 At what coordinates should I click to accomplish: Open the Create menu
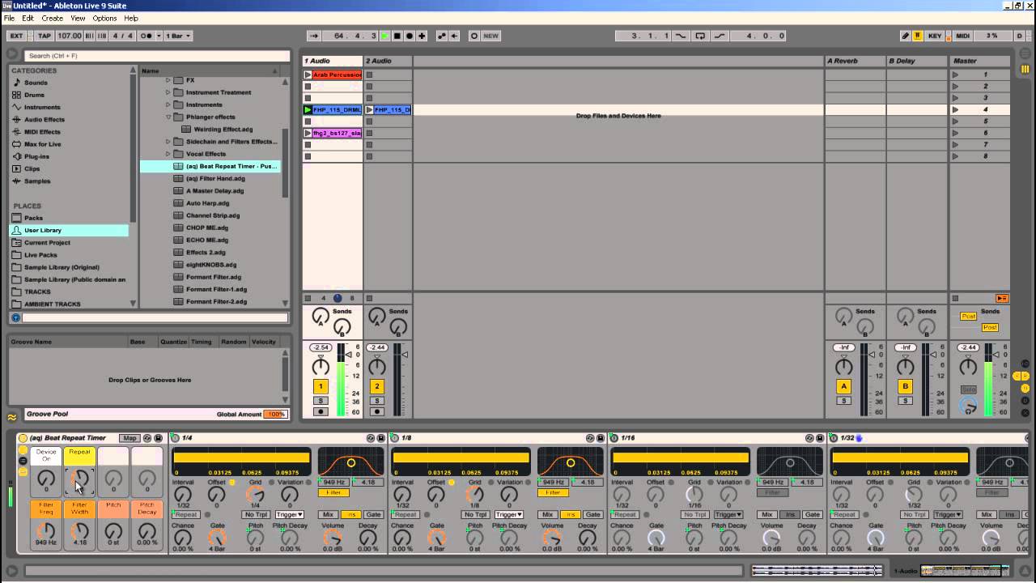pyautogui.click(x=52, y=18)
